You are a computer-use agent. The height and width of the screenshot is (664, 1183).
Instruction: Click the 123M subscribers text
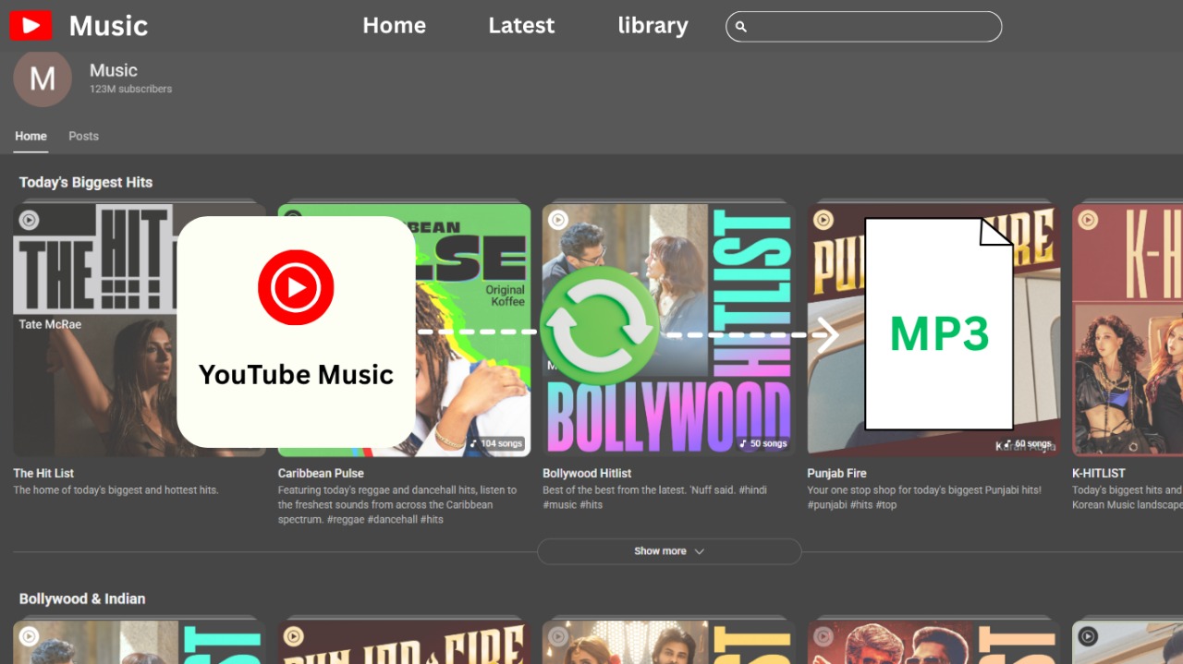pyautogui.click(x=130, y=90)
